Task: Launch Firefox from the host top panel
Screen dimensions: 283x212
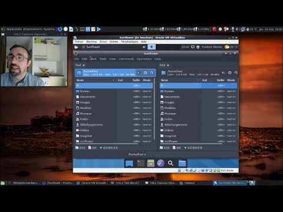Action: click(x=60, y=29)
